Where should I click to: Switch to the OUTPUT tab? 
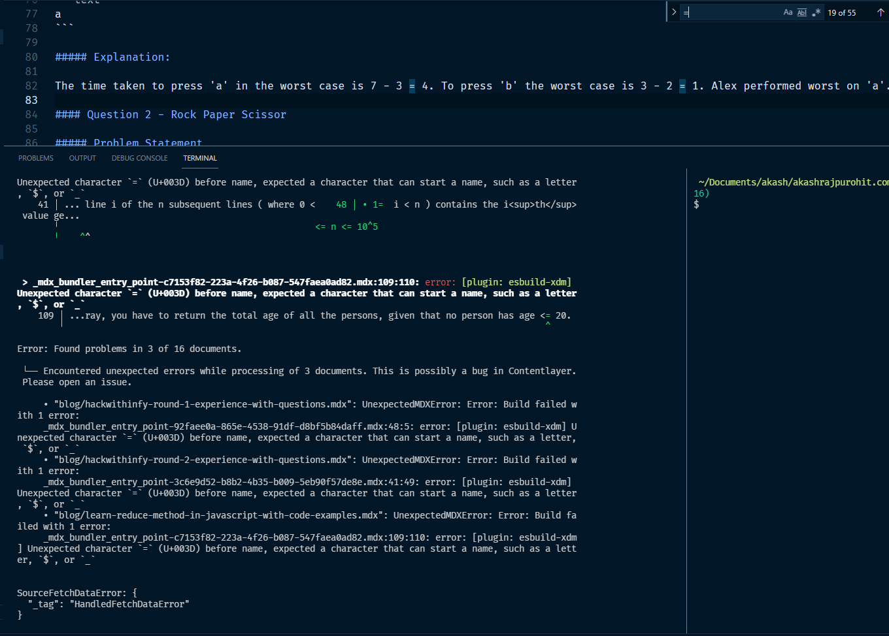pos(82,158)
